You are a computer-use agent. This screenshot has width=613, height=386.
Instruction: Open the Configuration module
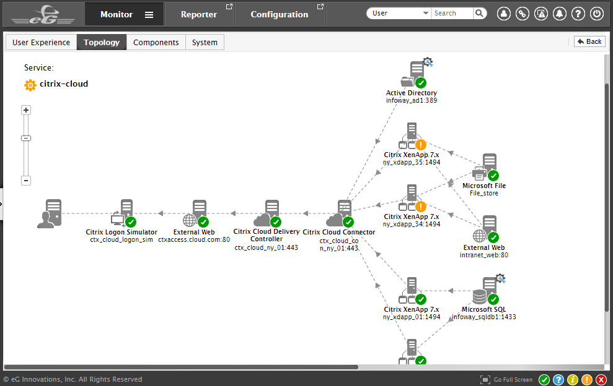coord(279,14)
